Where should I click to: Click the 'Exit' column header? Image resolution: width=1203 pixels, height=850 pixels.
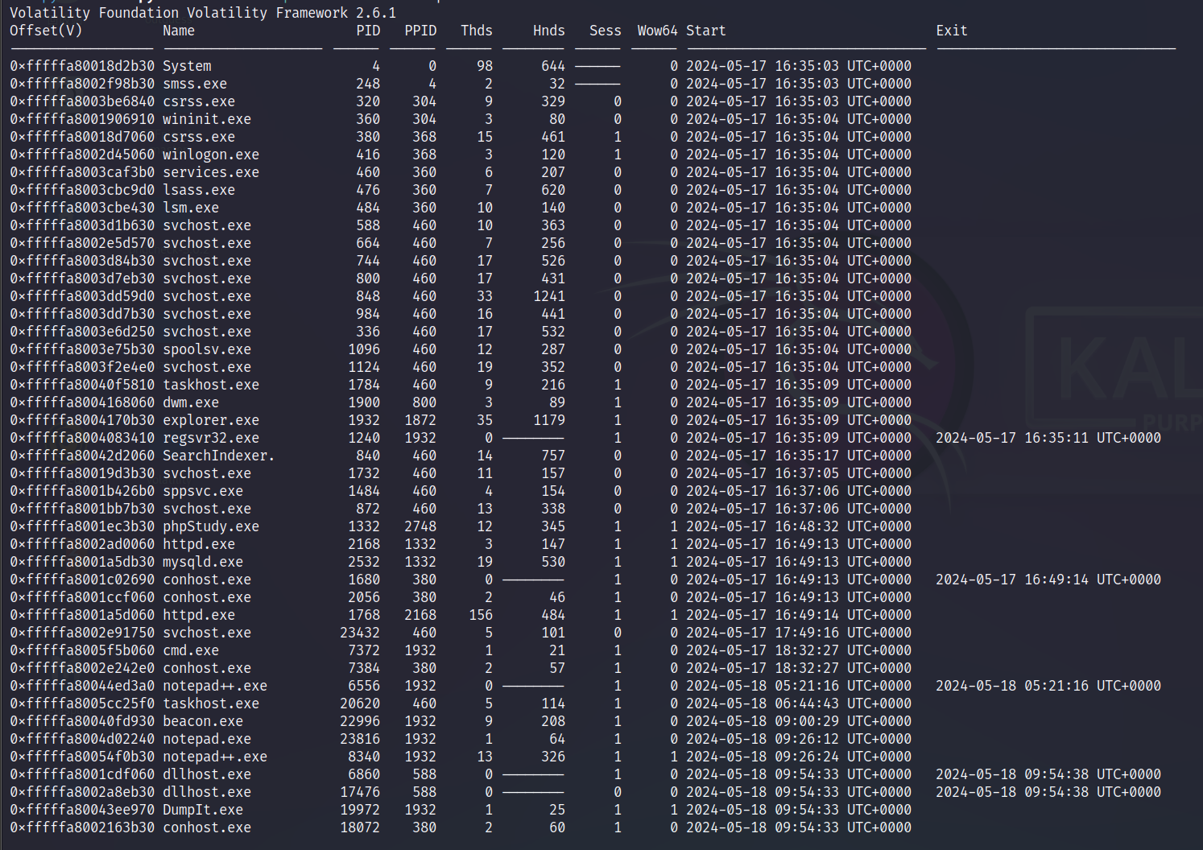pyautogui.click(x=951, y=31)
